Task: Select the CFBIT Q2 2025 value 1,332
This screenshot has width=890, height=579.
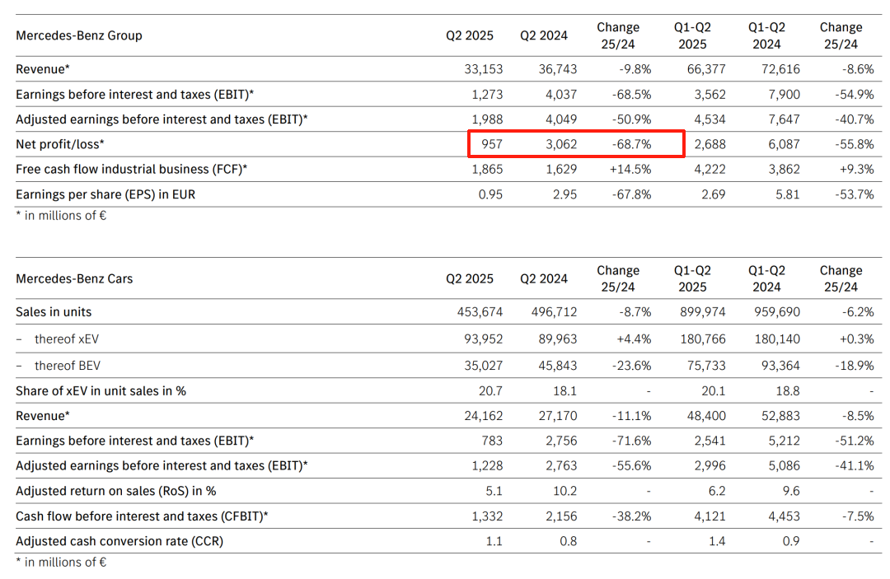Action: click(x=487, y=516)
